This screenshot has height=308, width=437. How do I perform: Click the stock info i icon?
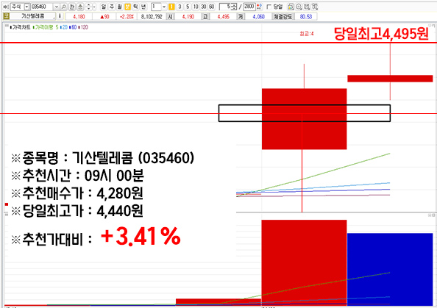coord(60,16)
